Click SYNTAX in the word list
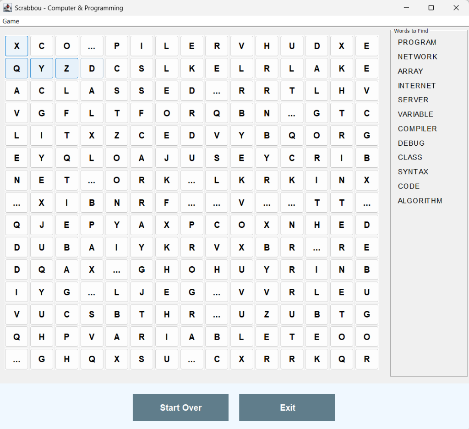Viewport: 469px width, 429px height. pyautogui.click(x=413, y=172)
